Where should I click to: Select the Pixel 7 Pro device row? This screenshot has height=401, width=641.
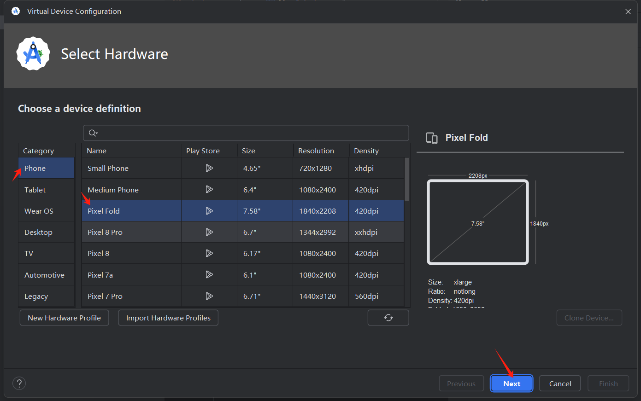[x=243, y=296]
